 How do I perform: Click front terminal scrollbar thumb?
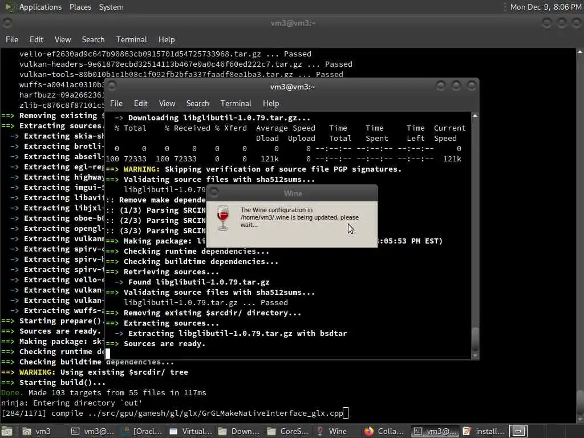pos(475,339)
